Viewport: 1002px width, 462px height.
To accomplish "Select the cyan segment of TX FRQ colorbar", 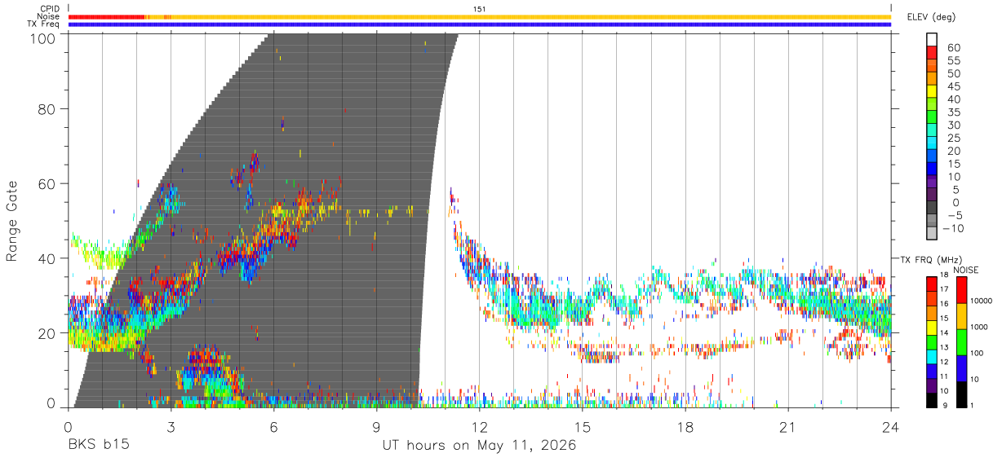I will pyautogui.click(x=931, y=356).
